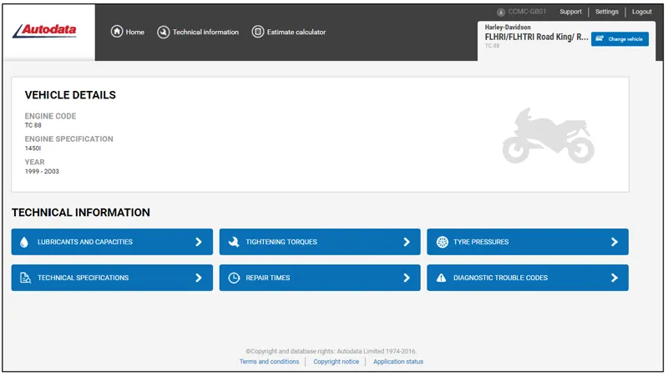
Task: Click the Home icon in navigation bar
Action: tap(117, 32)
